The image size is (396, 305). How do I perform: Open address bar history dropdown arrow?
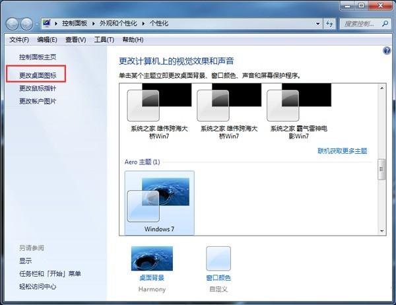[317, 24]
